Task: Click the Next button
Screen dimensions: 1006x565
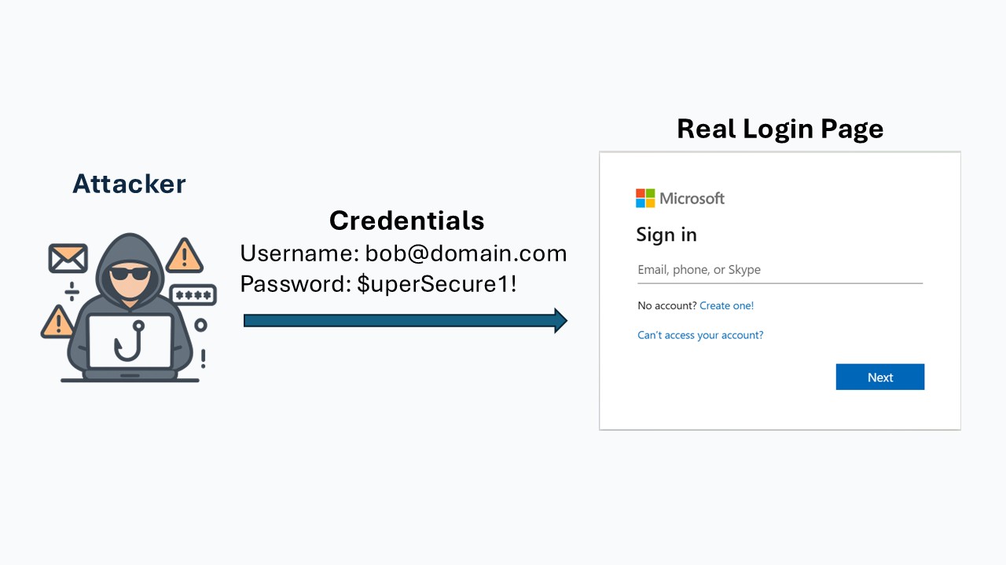Action: coord(879,377)
